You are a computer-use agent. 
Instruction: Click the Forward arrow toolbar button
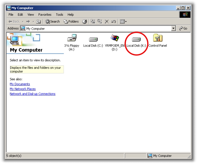28,22
